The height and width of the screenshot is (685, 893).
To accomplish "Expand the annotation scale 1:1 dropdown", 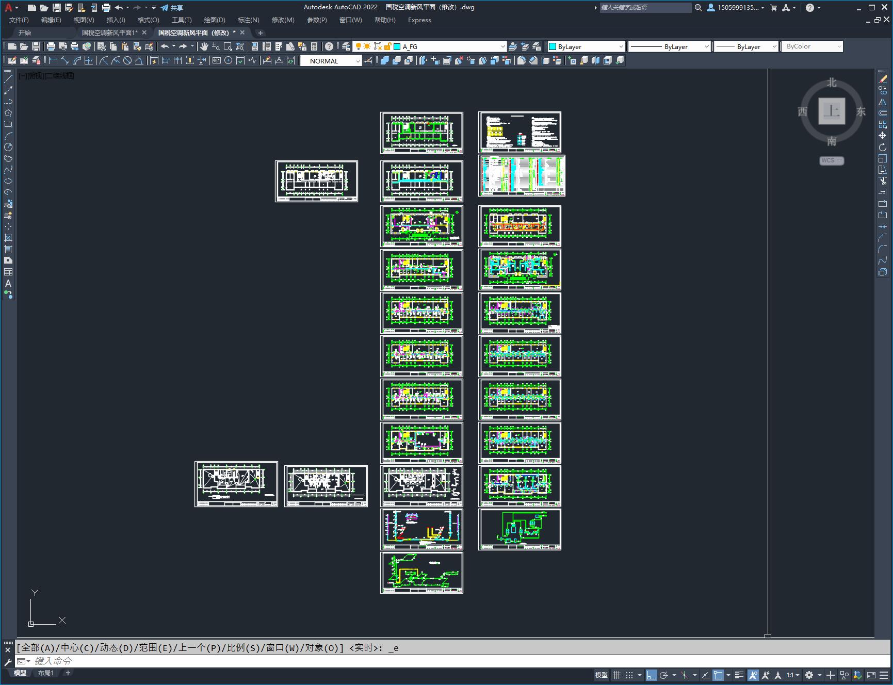I will 798,675.
